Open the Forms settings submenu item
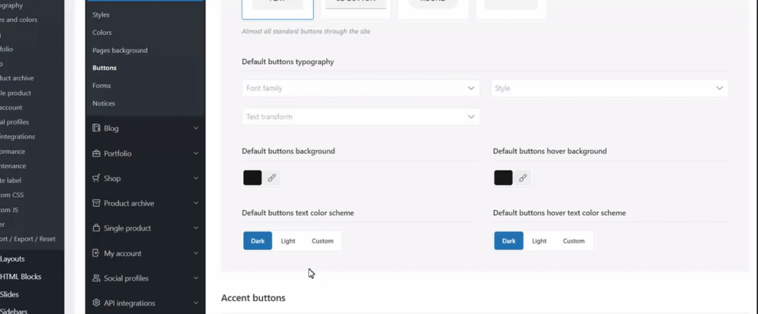Screen dimensions: 758x314 [102, 86]
